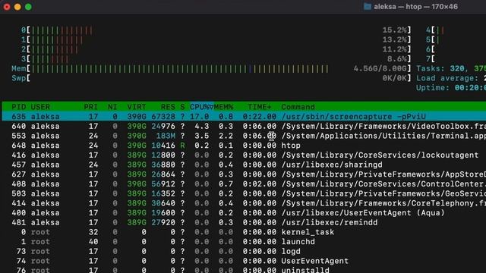Image resolution: width=486 pixels, height=273 pixels.
Task: Select the lockoutagent process row
Action: tap(244, 155)
